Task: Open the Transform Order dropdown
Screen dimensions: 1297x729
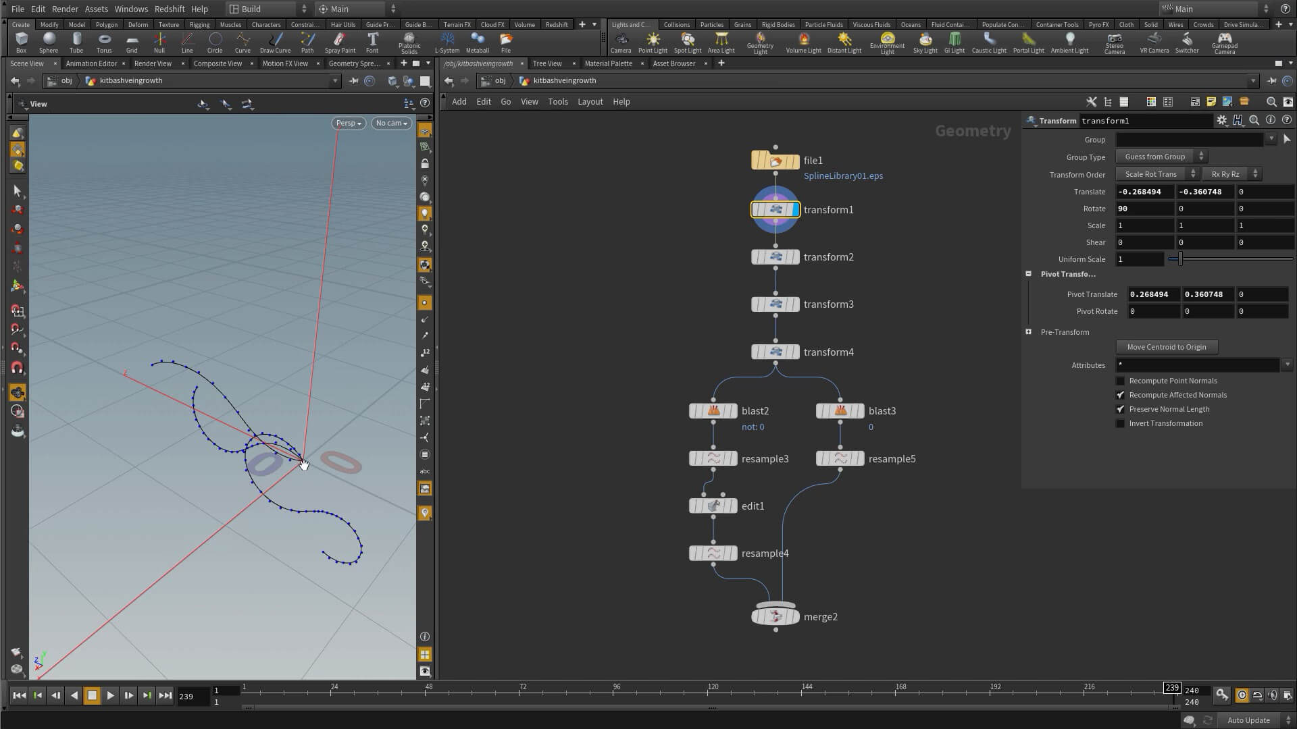Action: [x=1156, y=174]
